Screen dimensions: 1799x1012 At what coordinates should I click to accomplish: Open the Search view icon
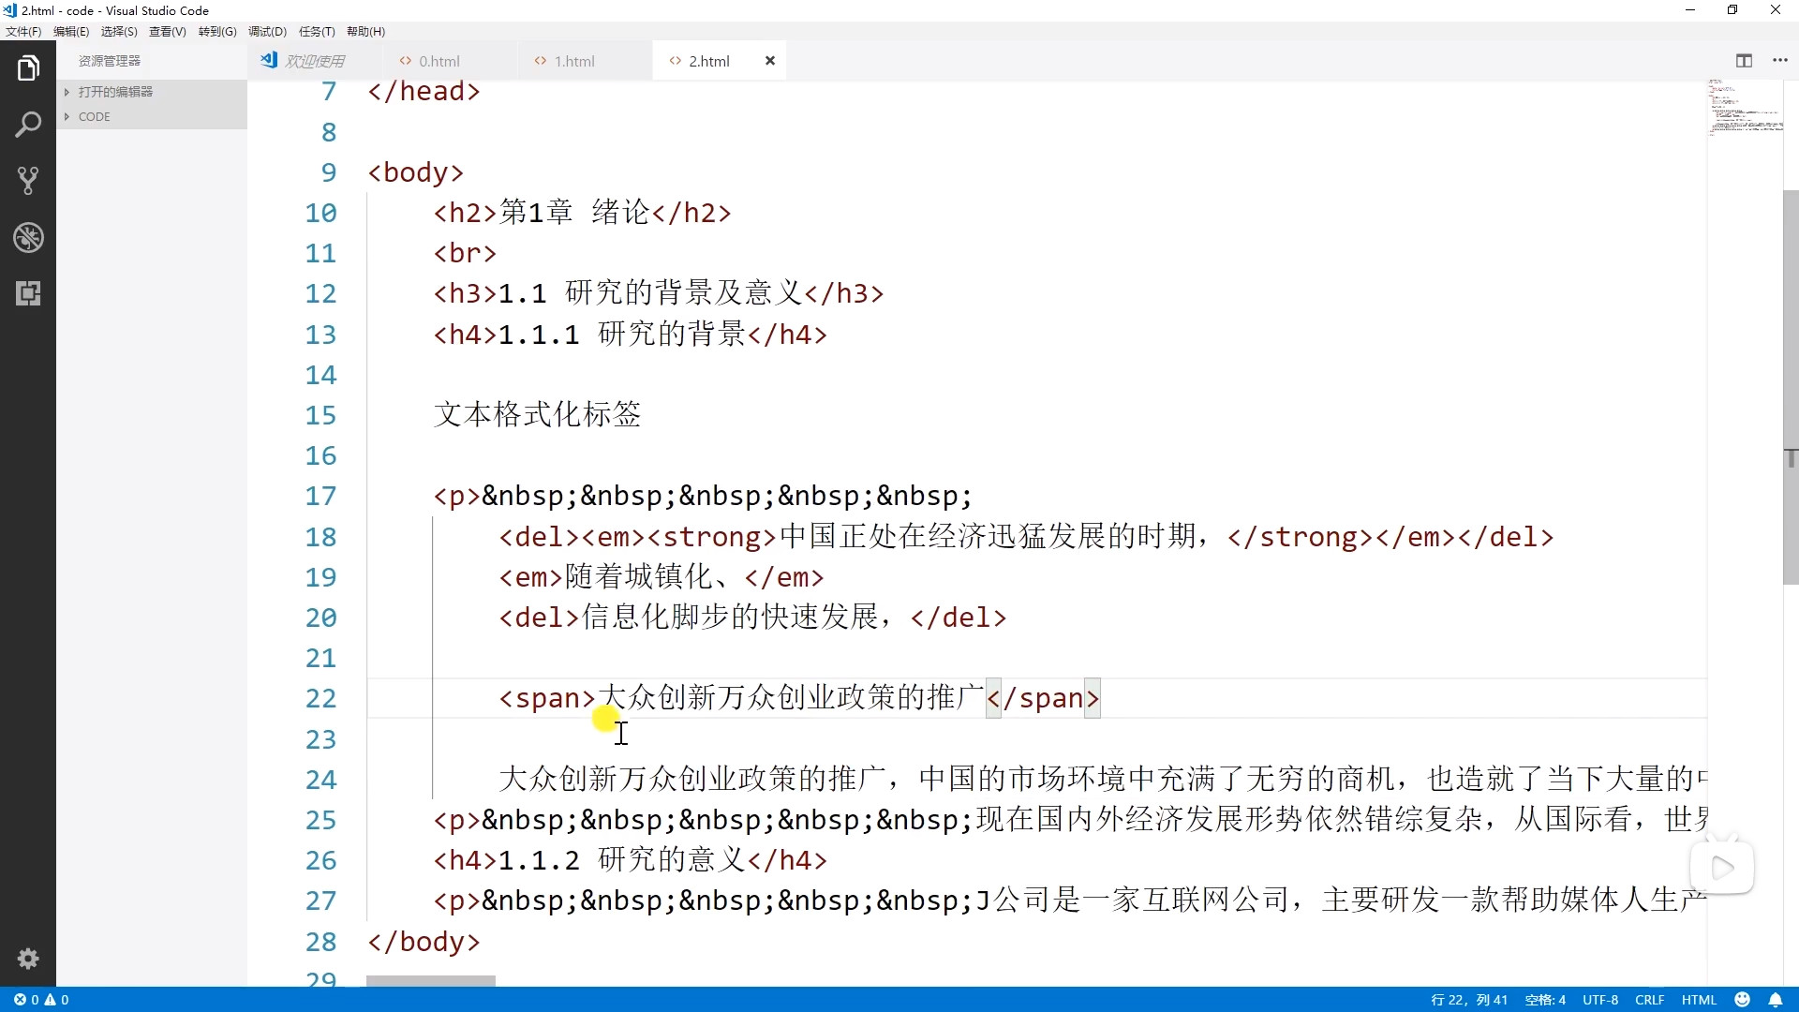pos(28,125)
